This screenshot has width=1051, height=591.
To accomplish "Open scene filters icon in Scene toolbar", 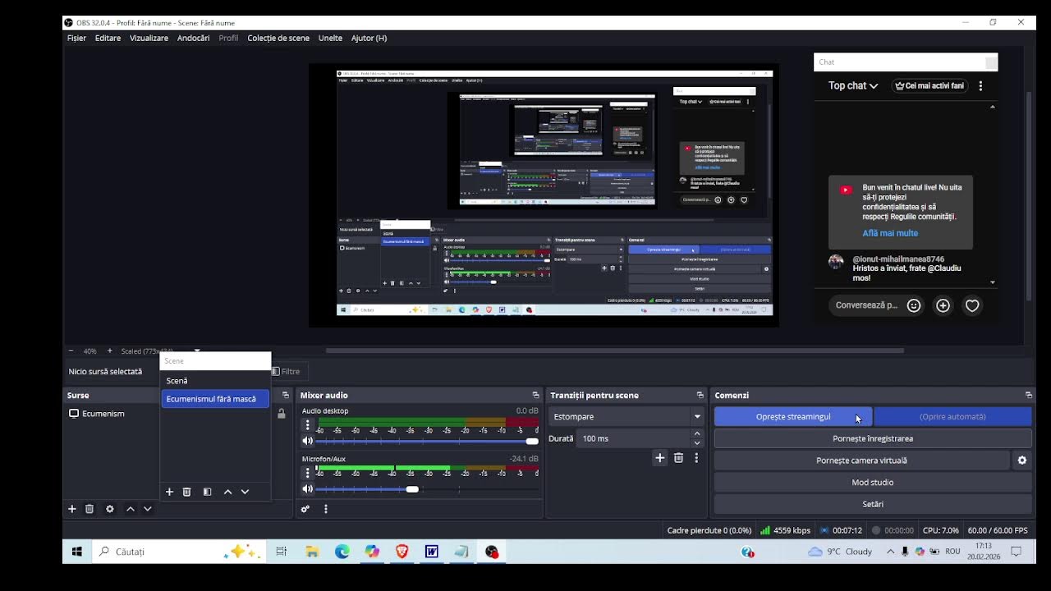I will [x=207, y=492].
